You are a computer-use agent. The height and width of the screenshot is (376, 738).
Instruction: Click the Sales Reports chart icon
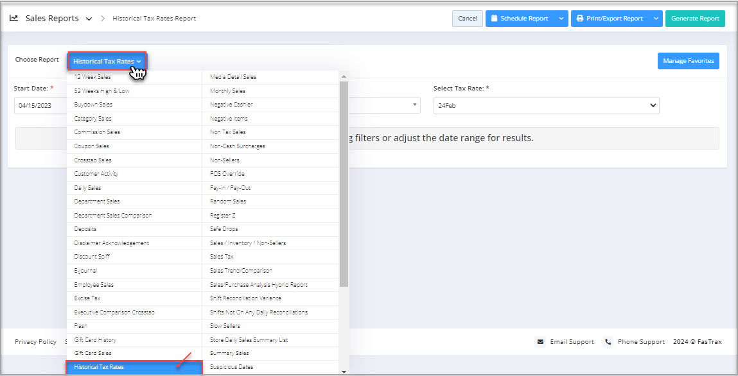coord(14,19)
